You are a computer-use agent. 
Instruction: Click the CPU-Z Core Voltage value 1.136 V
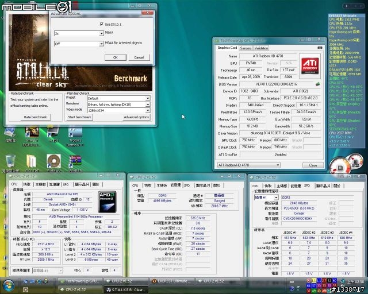coord(82,210)
